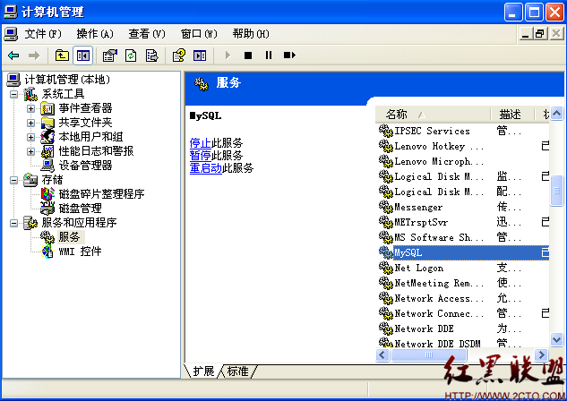Click the Help toolbar icon
Screen dimensions: 567x401
click(178, 55)
